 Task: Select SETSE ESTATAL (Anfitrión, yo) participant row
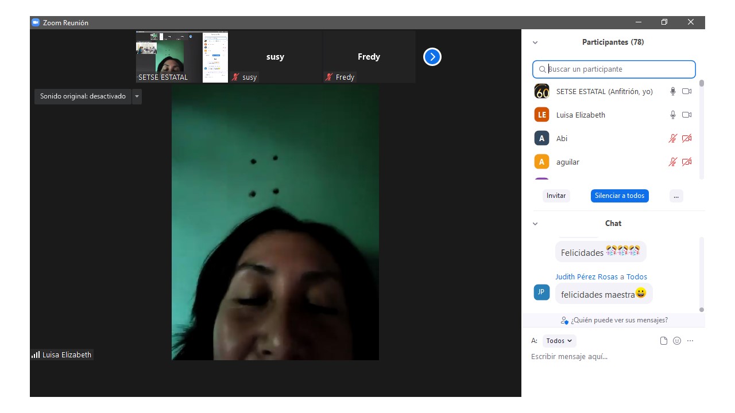614,91
